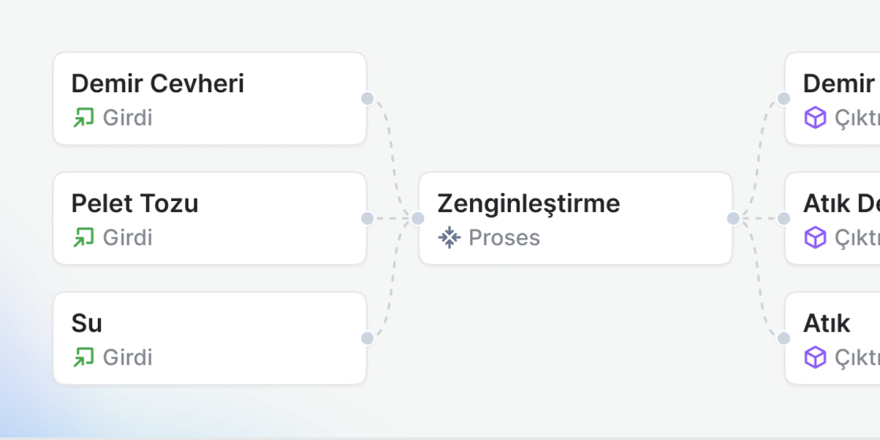This screenshot has width=880, height=440.
Task: Click the Girdi label under Pelet Tozu
Action: (127, 237)
